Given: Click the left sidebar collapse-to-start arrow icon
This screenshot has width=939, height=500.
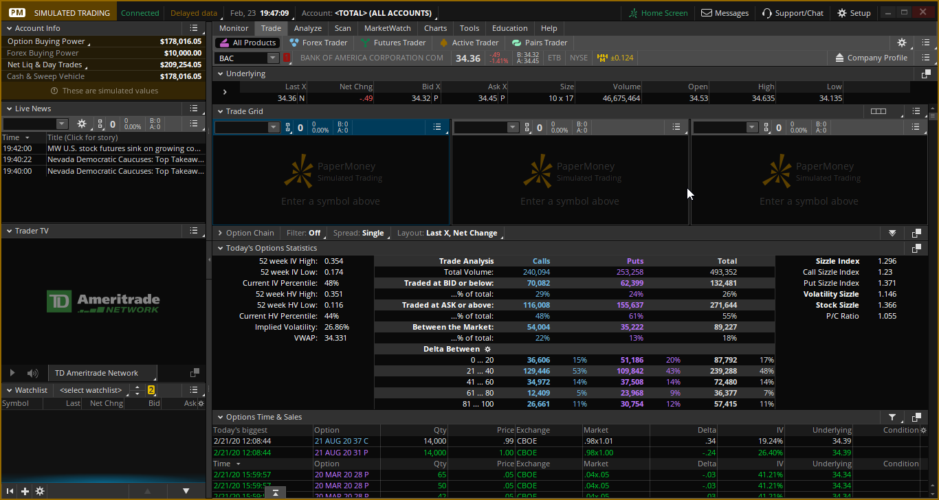Looking at the screenshot, I should 10,491.
